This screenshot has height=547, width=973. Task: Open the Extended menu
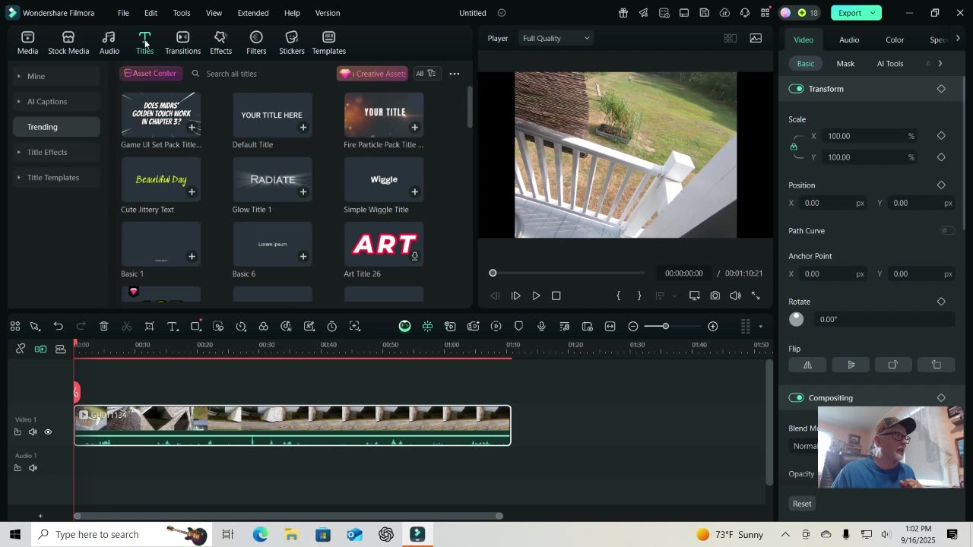252,13
